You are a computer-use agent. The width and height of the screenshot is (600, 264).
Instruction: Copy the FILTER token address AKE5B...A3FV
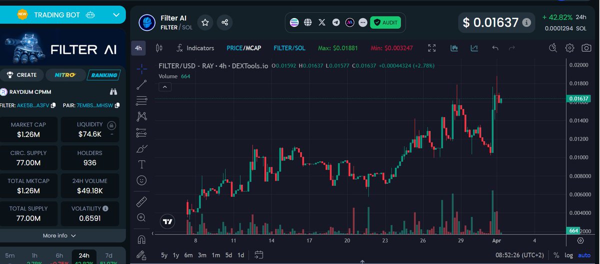click(53, 105)
